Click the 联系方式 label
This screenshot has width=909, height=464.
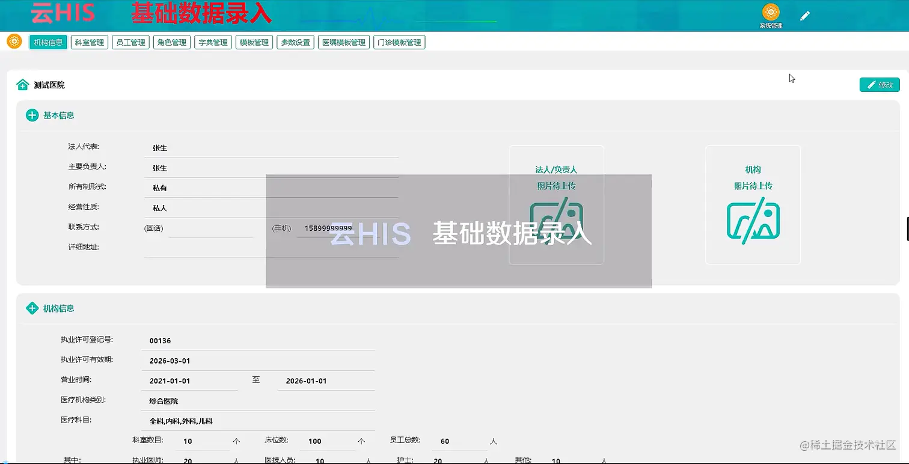tap(84, 227)
